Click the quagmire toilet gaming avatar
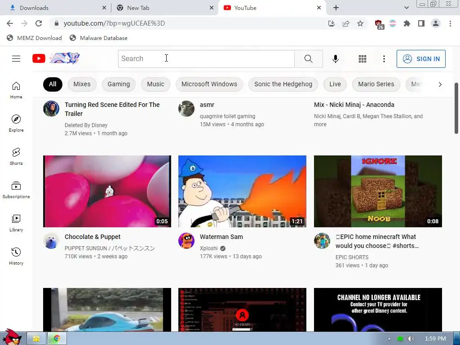Screen dimensions: 460x345 (x=186, y=109)
